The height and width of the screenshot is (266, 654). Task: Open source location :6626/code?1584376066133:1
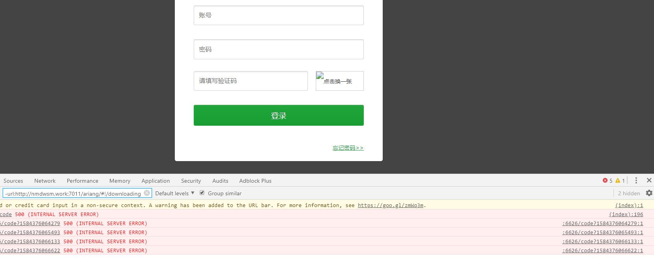[x=602, y=241]
